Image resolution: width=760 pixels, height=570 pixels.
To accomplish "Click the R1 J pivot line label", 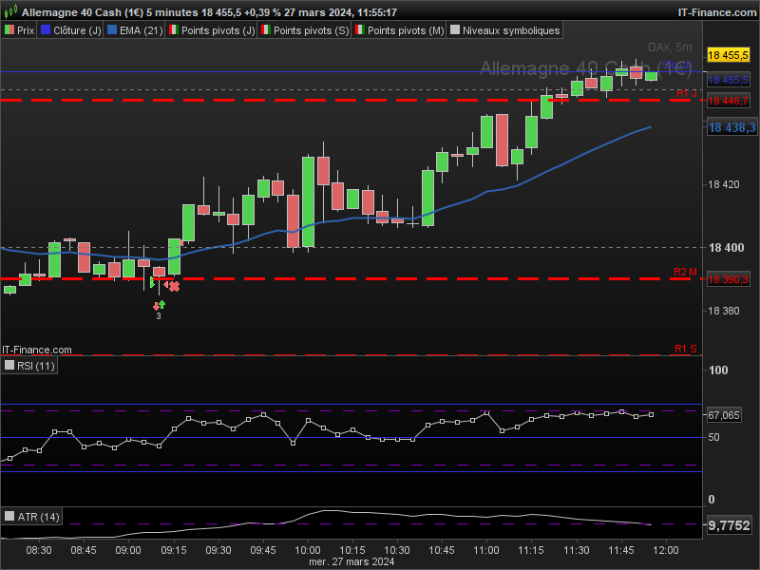I will 686,93.
